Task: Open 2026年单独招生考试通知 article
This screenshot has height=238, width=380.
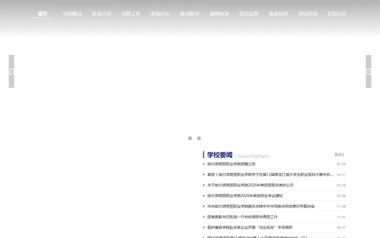Action: 245,196
